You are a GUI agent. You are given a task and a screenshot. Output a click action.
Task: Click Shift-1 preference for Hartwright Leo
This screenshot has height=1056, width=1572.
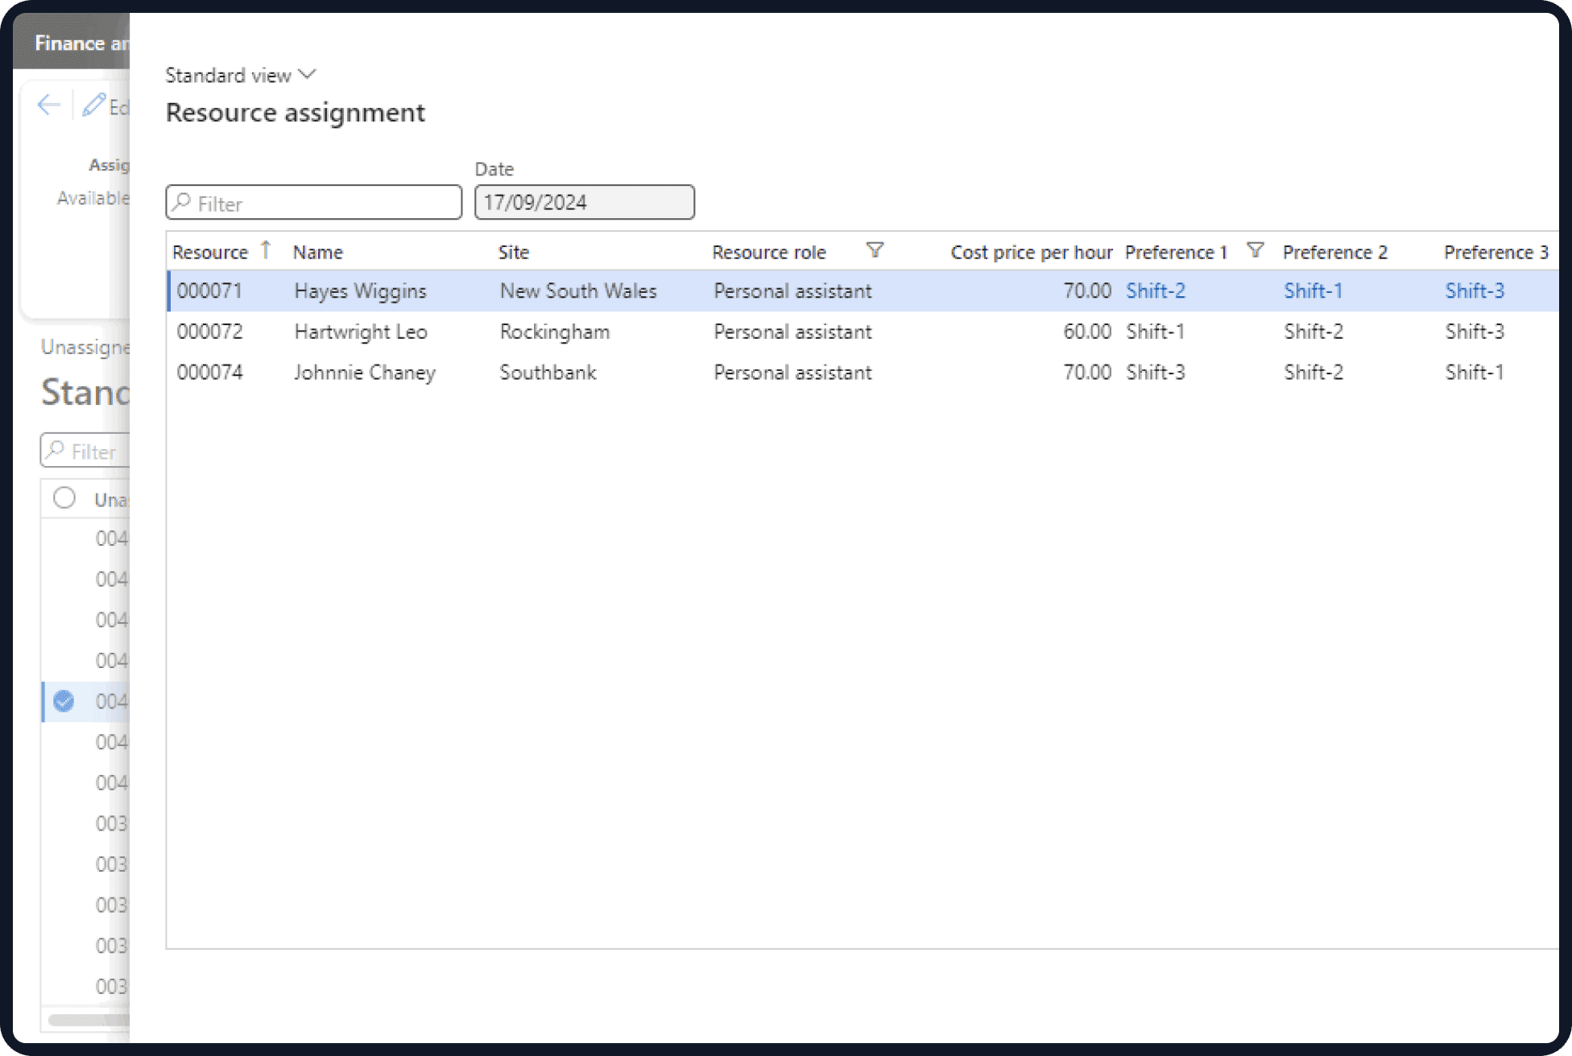(x=1156, y=332)
